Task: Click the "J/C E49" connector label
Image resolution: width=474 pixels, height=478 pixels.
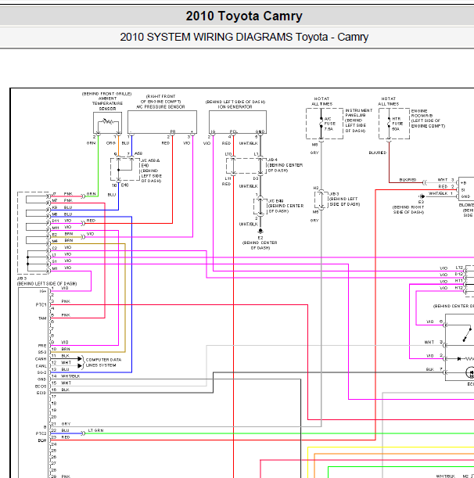Action: click(x=276, y=201)
